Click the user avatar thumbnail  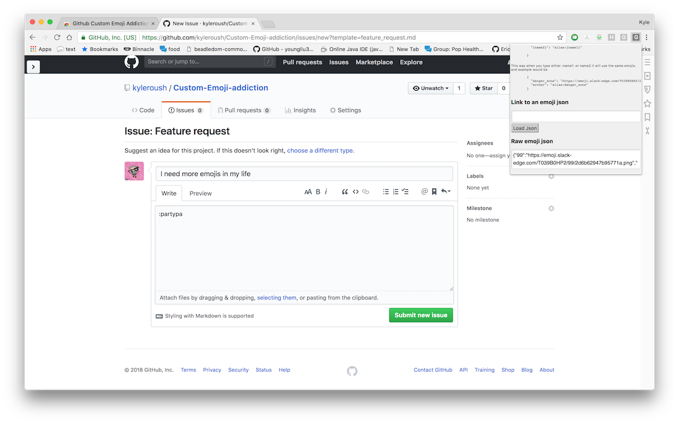134,171
